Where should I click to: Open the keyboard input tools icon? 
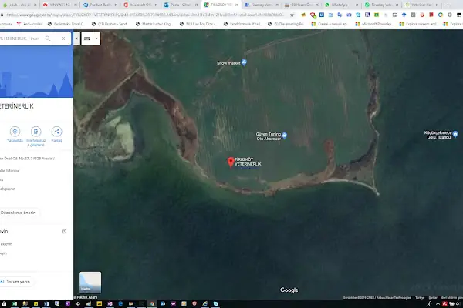pyautogui.click(x=86, y=38)
